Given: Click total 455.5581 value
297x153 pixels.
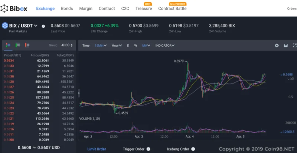Looking at the screenshot, I should point(67,82).
